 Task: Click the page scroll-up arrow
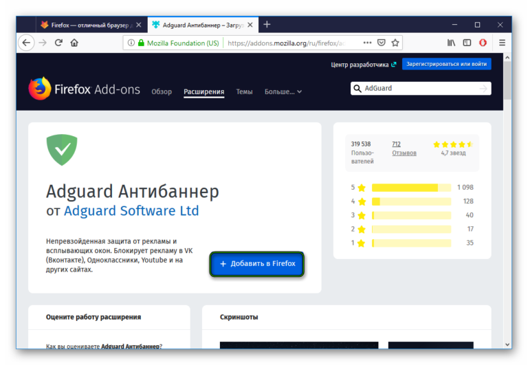pos(507,58)
